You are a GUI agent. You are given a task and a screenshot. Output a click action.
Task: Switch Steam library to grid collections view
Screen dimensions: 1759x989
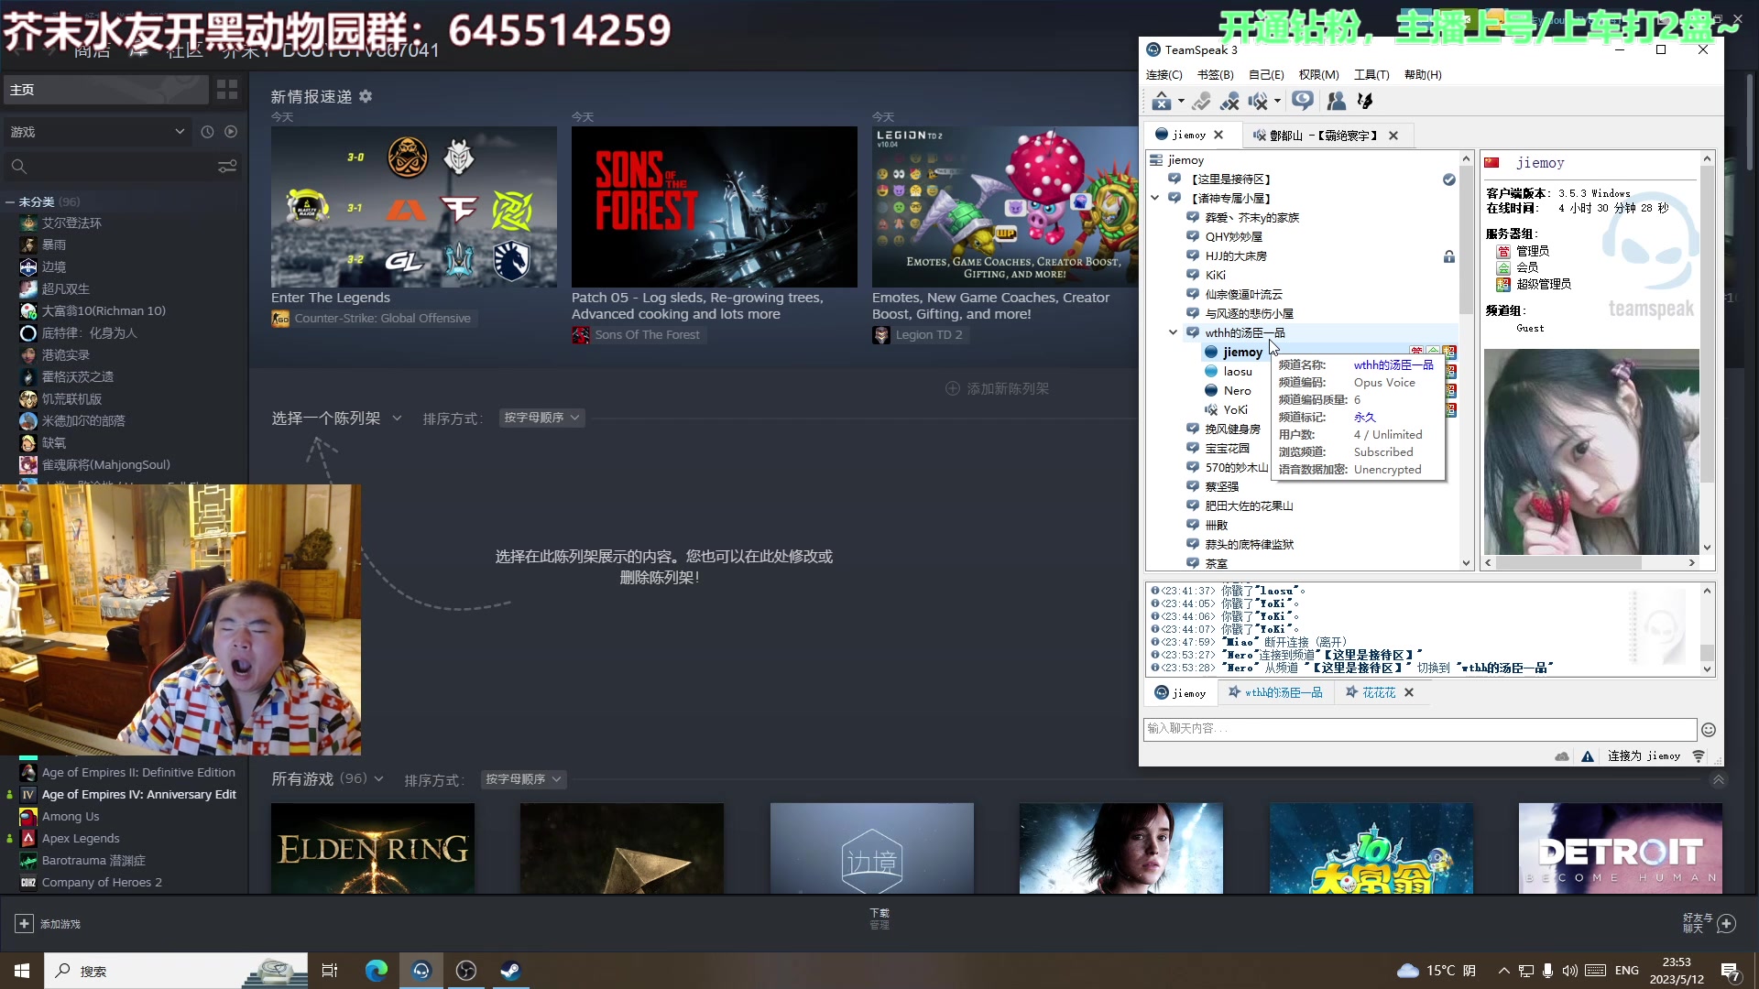click(x=227, y=90)
